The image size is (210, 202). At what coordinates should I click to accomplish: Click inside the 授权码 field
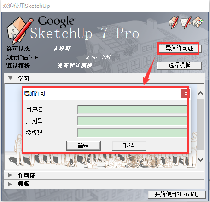tap(132, 133)
